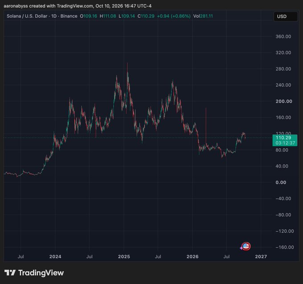Screen dimensions: 303x284
Task: Click the 0.00 price axis label
Action: 281,182
